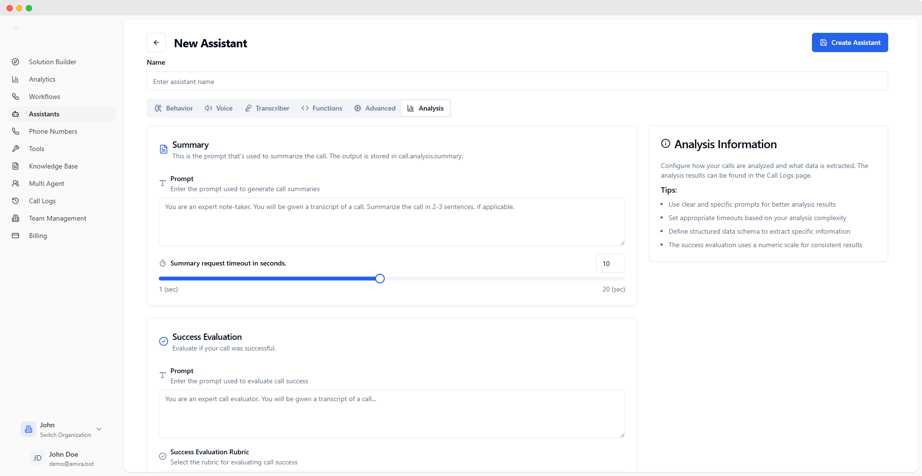
Task: Switch to the Voice tab
Action: point(219,108)
